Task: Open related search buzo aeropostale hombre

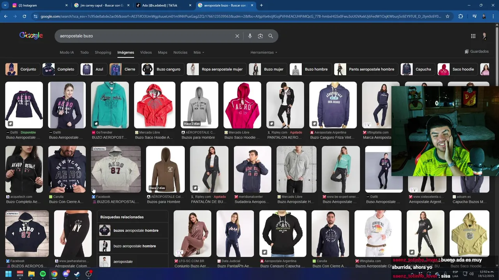Action: 133,246
